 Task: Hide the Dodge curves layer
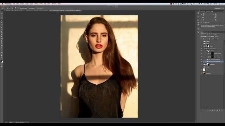[201, 54]
